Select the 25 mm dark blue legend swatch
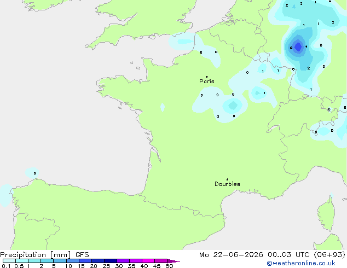This screenshot has width=347, height=268. click(x=111, y=261)
